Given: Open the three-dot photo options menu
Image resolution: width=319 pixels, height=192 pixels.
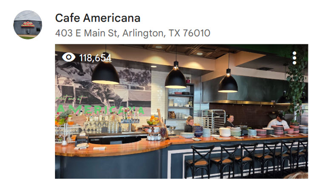Looking at the screenshot, I should coord(294,58).
